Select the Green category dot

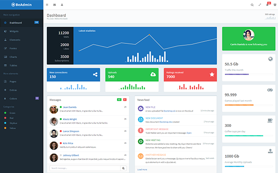[x=5, y=113]
